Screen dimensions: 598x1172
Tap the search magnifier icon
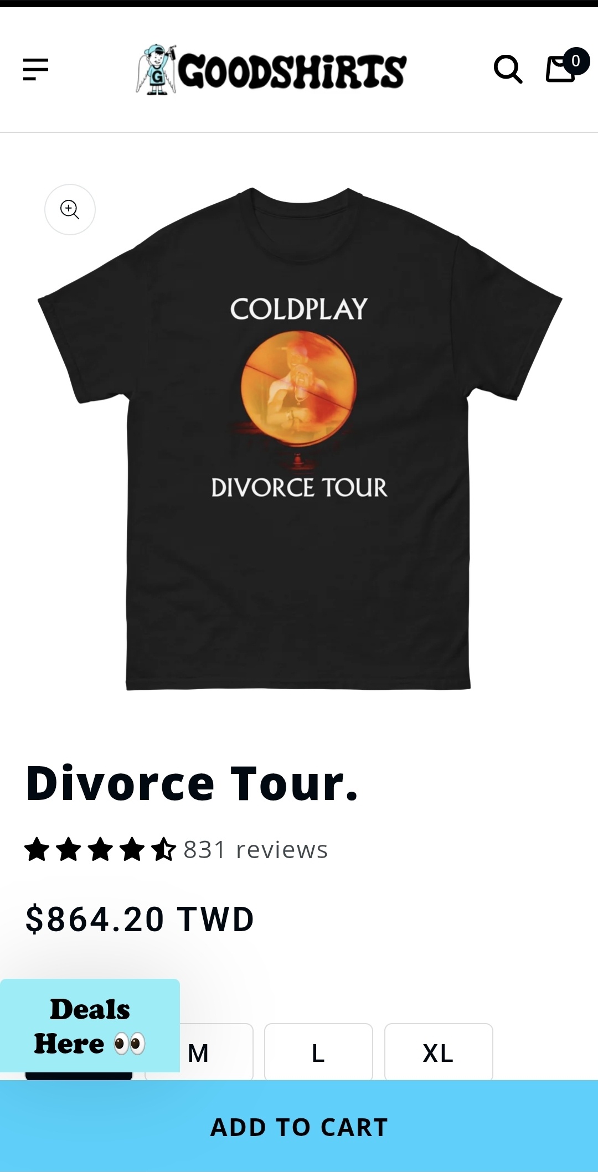coord(508,69)
